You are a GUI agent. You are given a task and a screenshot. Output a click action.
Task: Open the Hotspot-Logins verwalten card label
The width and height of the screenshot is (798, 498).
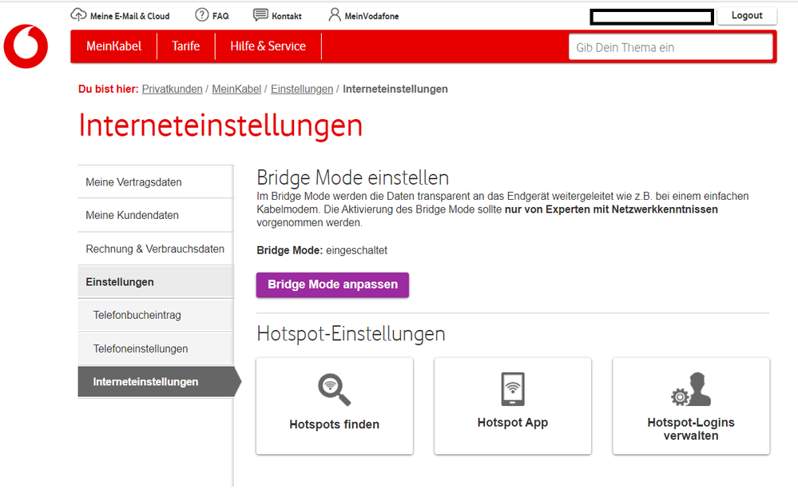click(691, 428)
